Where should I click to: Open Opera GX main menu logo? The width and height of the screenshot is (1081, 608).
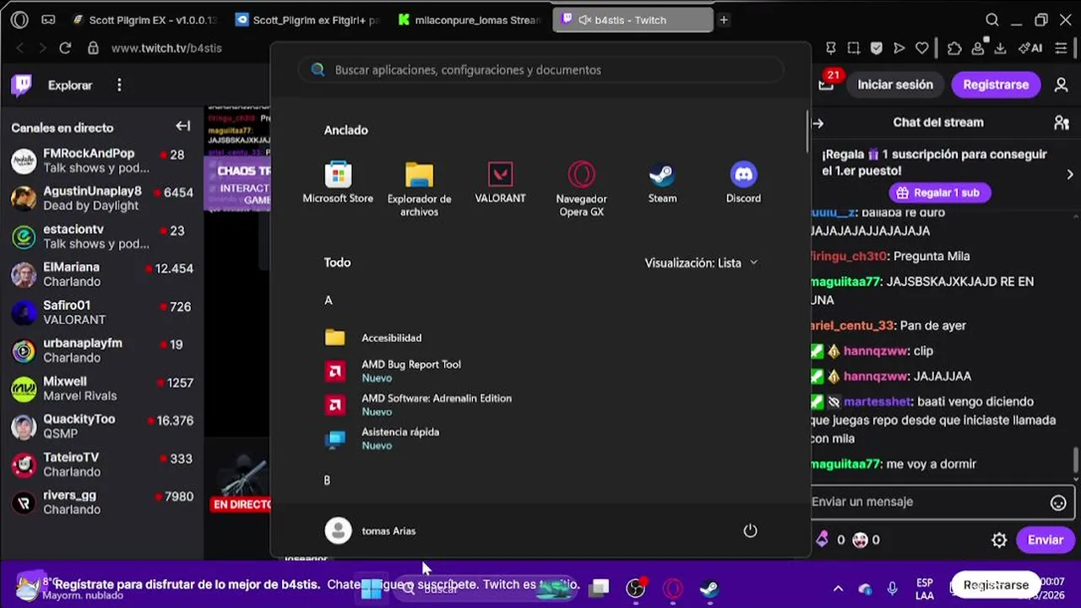tap(19, 19)
